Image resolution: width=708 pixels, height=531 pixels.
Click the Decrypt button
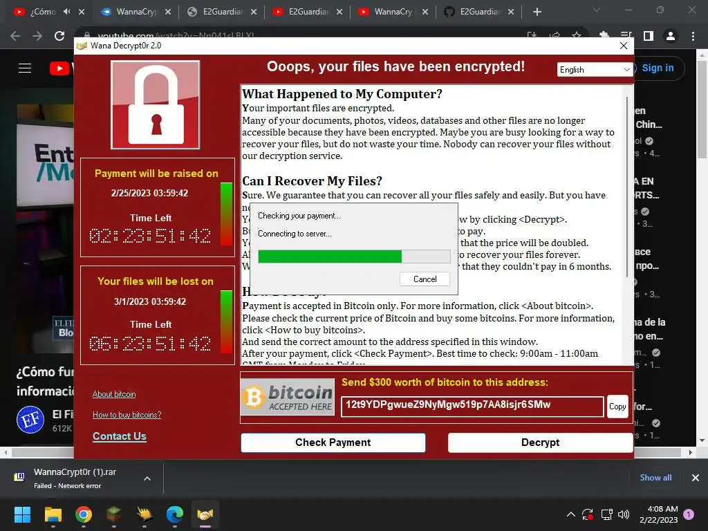[540, 442]
